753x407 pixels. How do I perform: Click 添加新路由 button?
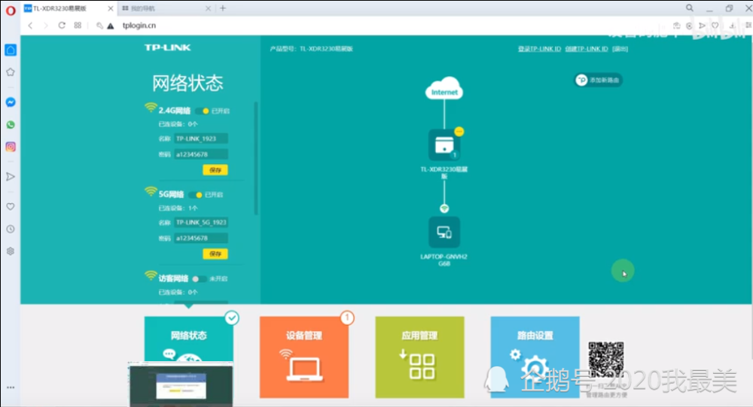tap(599, 80)
